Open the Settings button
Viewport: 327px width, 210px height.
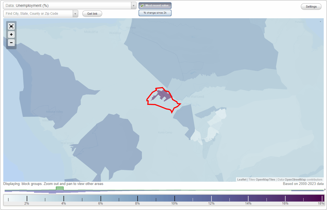click(x=311, y=7)
